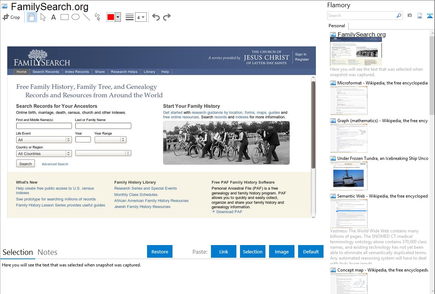The height and width of the screenshot is (294, 435).
Task: Choose the straight line tool
Action: [86, 17]
